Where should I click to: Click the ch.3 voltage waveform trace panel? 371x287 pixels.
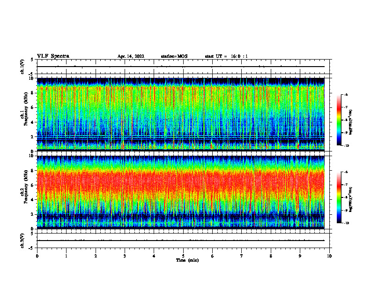point(183,241)
